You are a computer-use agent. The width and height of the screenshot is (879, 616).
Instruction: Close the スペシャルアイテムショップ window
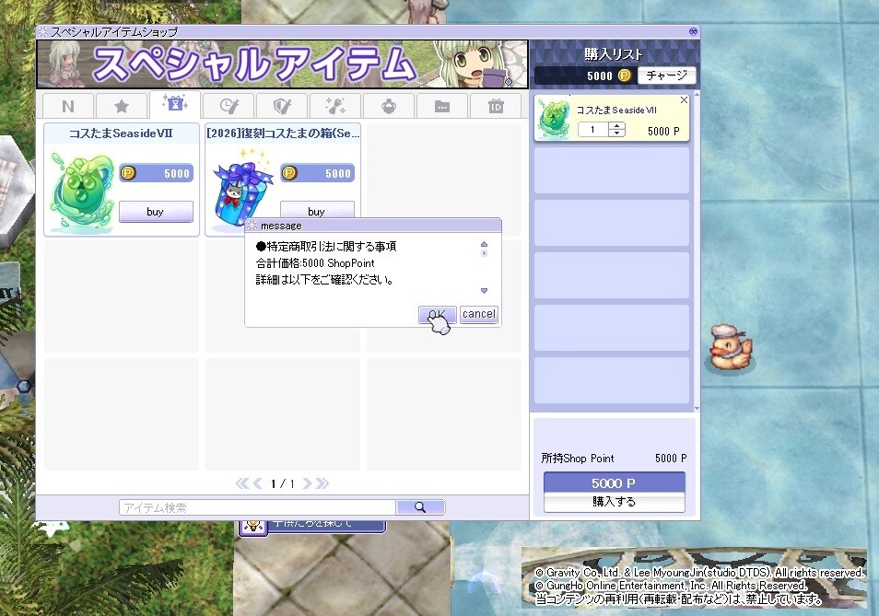693,31
